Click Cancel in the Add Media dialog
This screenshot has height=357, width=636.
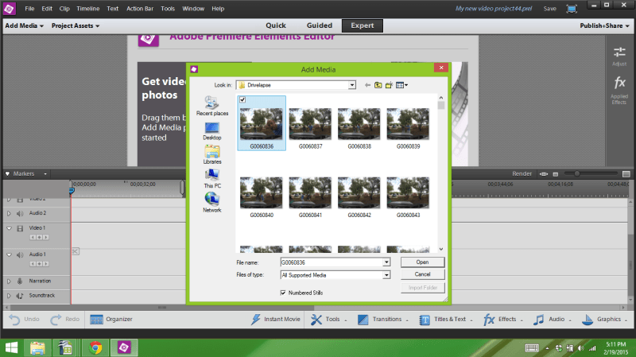pos(422,274)
